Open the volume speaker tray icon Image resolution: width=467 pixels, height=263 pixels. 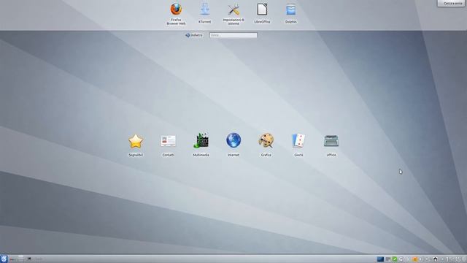[x=421, y=259]
